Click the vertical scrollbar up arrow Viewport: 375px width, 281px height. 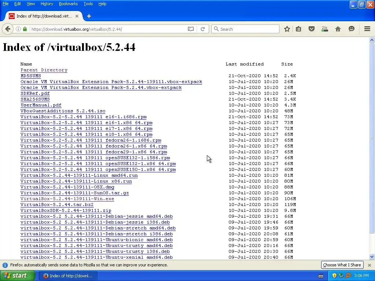(372, 40)
